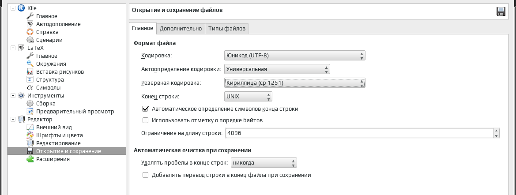Increase the line length limit with up arrow
516x195 pixels.
click(496, 131)
